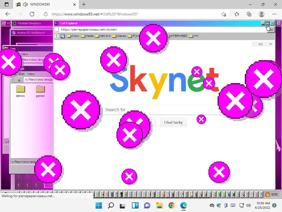Image resolution: width=282 pixels, height=212 pixels.
Task: Open View menu in dmg window
Action: pos(24,54)
